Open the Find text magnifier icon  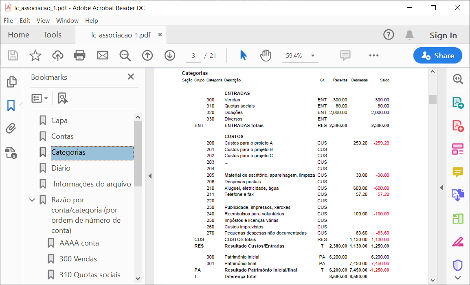[x=125, y=55]
